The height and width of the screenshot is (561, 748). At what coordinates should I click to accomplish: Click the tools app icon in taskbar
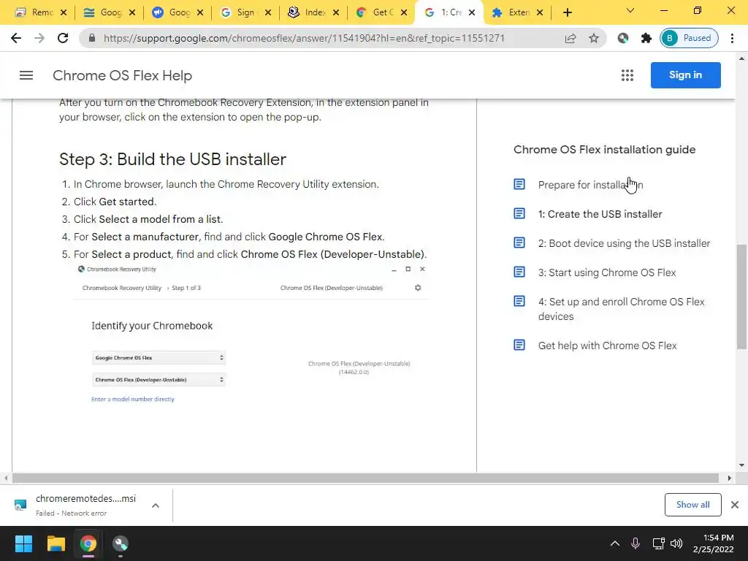point(121,543)
